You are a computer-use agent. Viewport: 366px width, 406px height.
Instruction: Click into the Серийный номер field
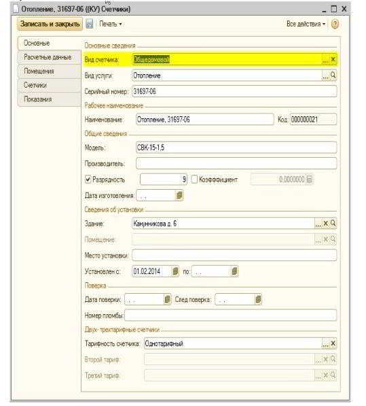click(x=234, y=91)
